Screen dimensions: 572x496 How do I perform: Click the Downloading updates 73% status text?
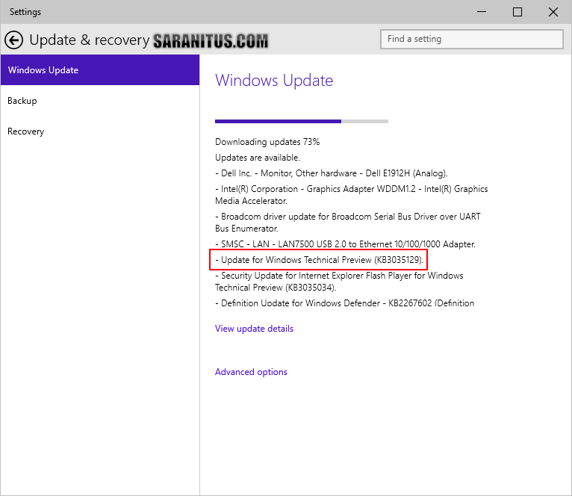(267, 142)
